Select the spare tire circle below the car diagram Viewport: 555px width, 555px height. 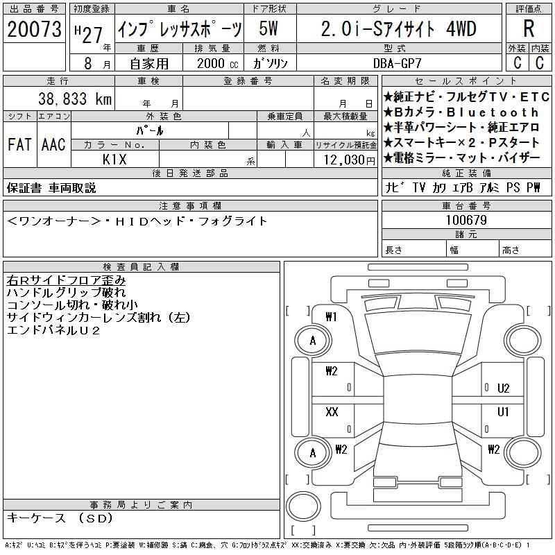pyautogui.click(x=303, y=506)
